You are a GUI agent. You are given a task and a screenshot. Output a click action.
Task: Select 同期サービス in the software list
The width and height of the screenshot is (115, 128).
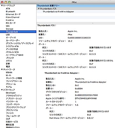click(12, 122)
